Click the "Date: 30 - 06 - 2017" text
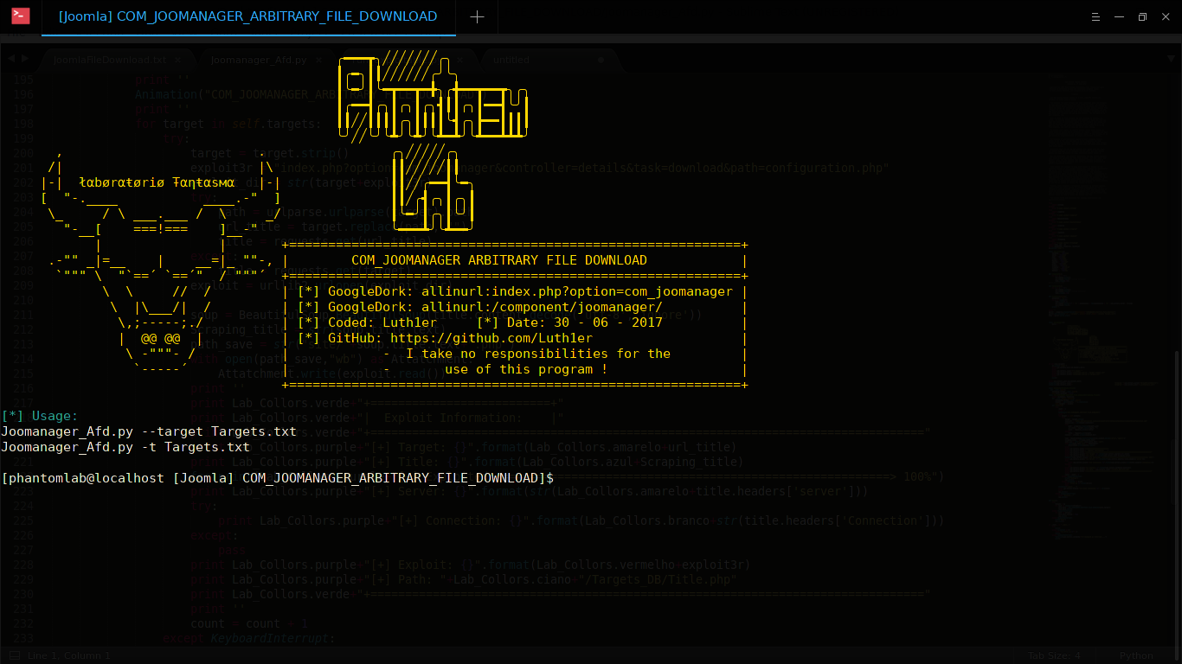 (585, 322)
